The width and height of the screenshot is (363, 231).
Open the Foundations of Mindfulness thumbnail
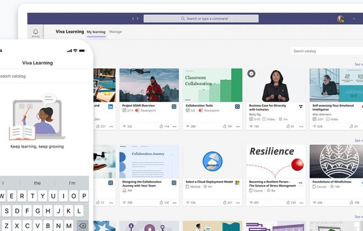(337, 161)
